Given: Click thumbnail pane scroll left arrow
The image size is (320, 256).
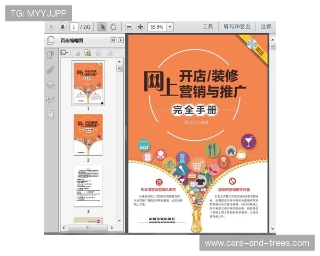Looking at the screenshot, I should coord(63,228).
